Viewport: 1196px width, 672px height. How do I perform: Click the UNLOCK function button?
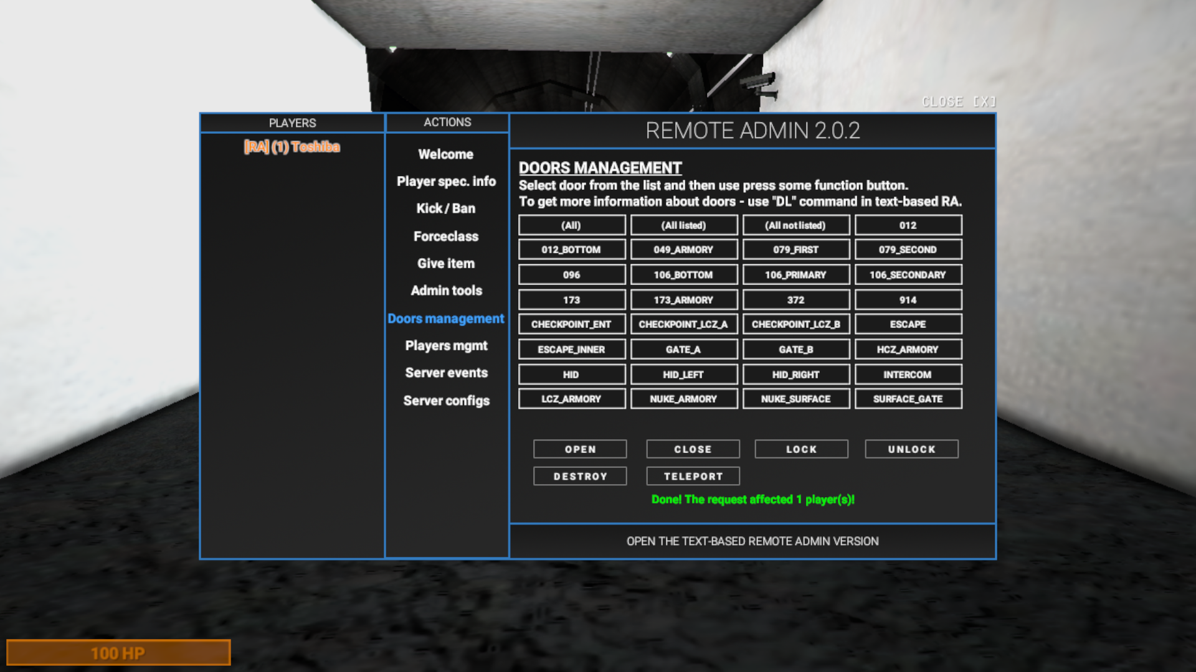(x=911, y=449)
